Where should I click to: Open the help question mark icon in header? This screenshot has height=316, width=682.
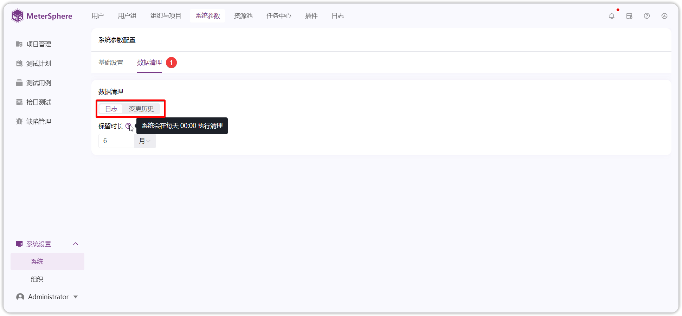tap(647, 16)
